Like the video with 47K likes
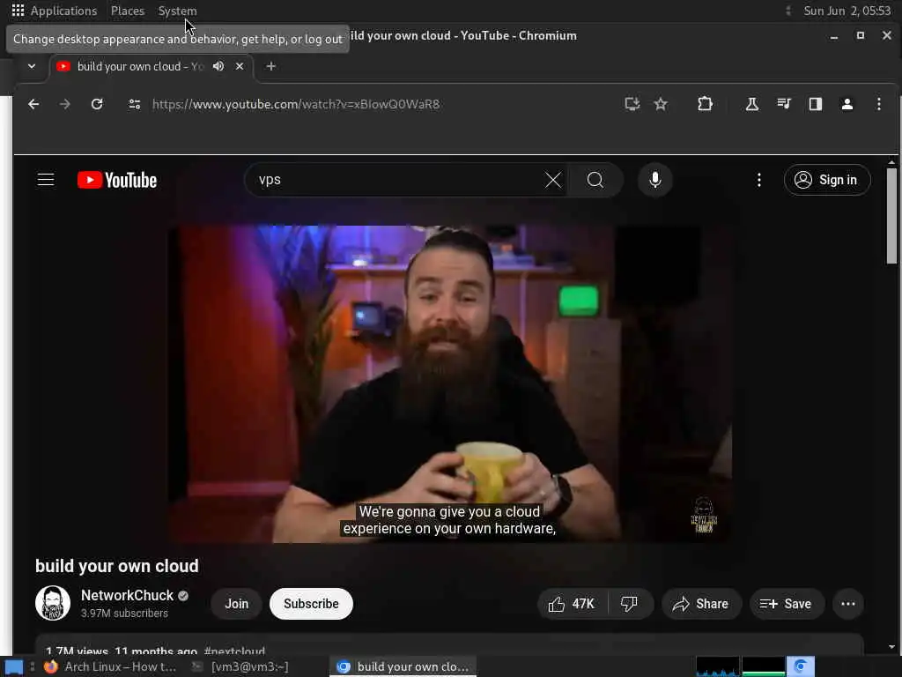Image resolution: width=902 pixels, height=677 pixels. [x=572, y=604]
